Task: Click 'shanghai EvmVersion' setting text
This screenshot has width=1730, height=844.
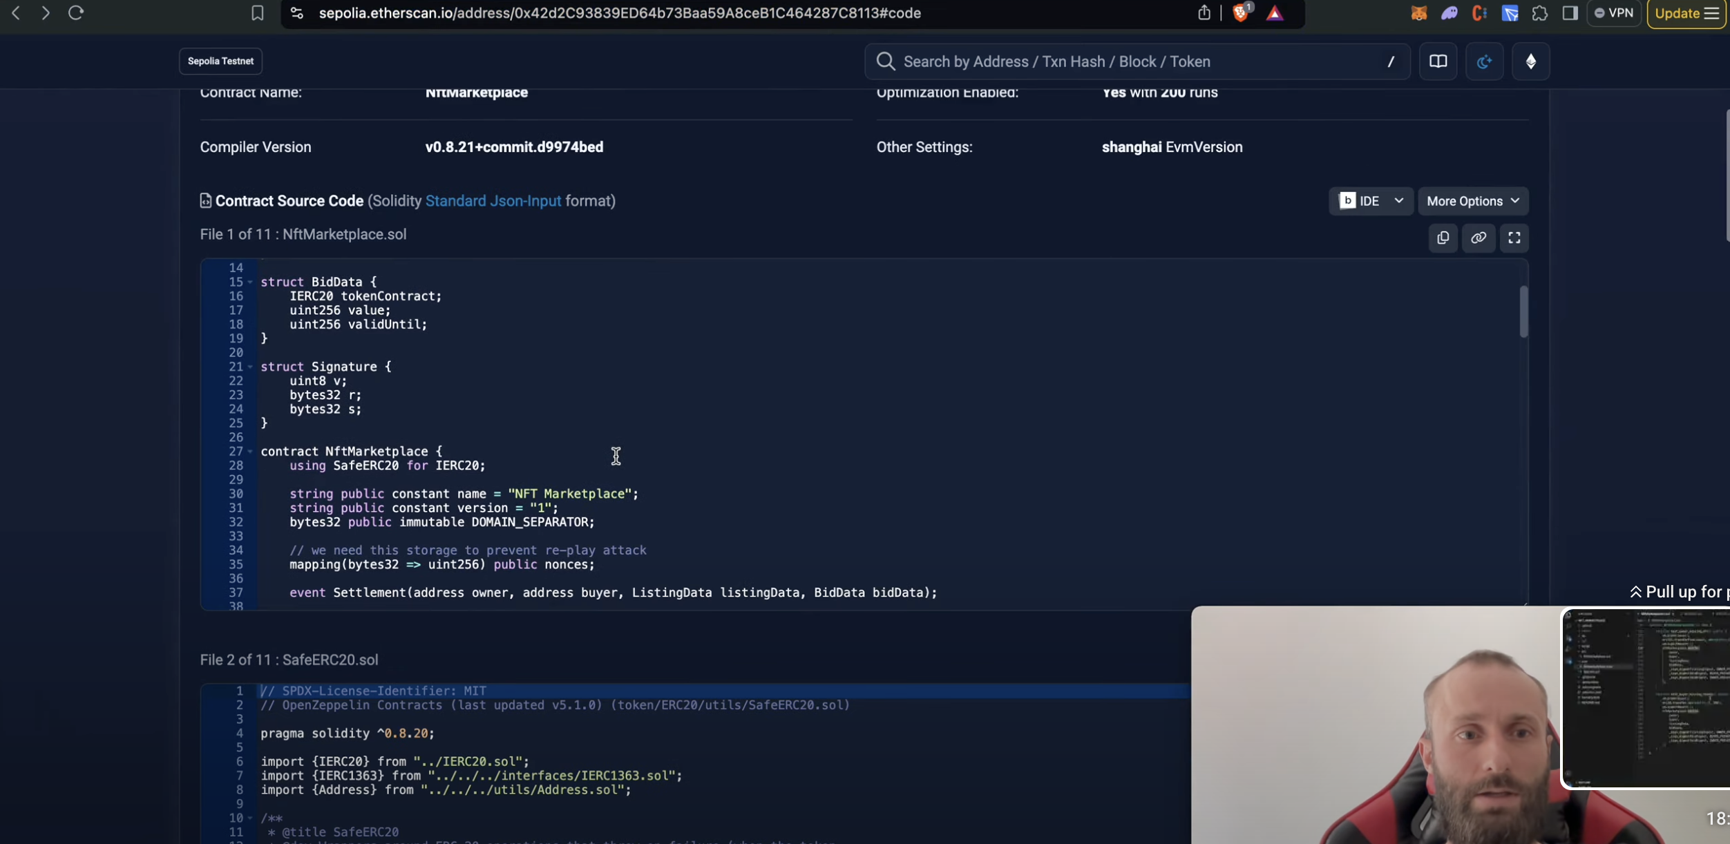Action: 1172,147
